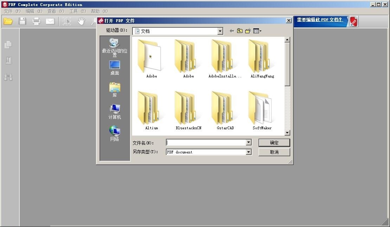Open the bookmarks panel icon in the left sidebar
Screen dimensions: 390x227
pyautogui.click(x=8, y=61)
